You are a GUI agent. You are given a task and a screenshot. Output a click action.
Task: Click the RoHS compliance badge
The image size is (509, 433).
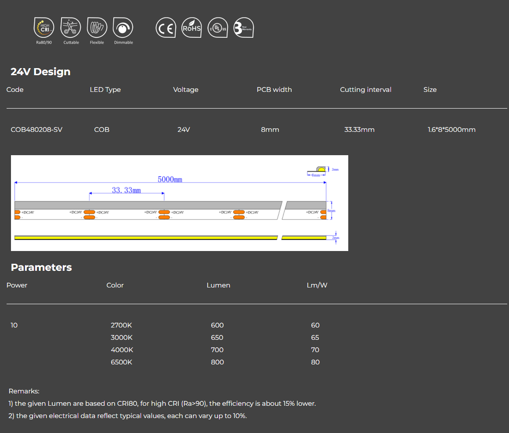[191, 28]
